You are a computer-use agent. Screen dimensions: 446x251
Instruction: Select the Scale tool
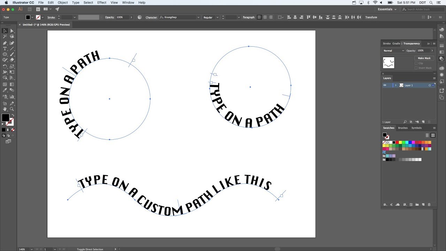(x=12, y=66)
